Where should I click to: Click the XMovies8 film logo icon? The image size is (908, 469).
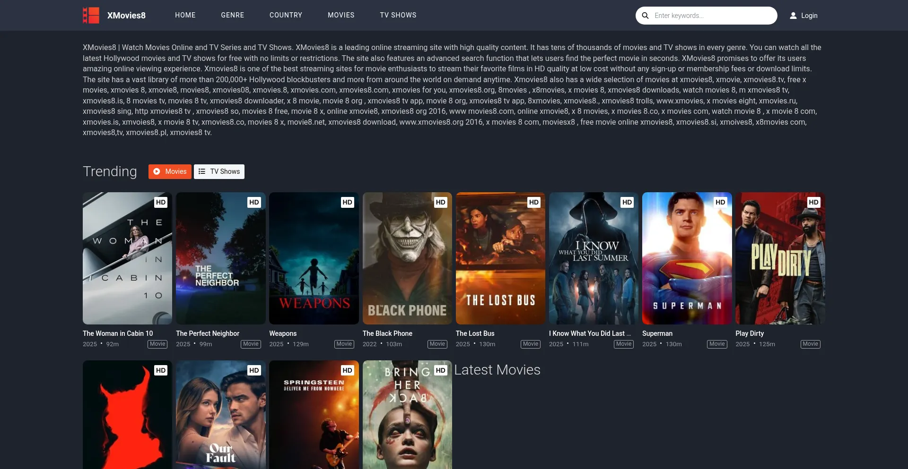(91, 15)
